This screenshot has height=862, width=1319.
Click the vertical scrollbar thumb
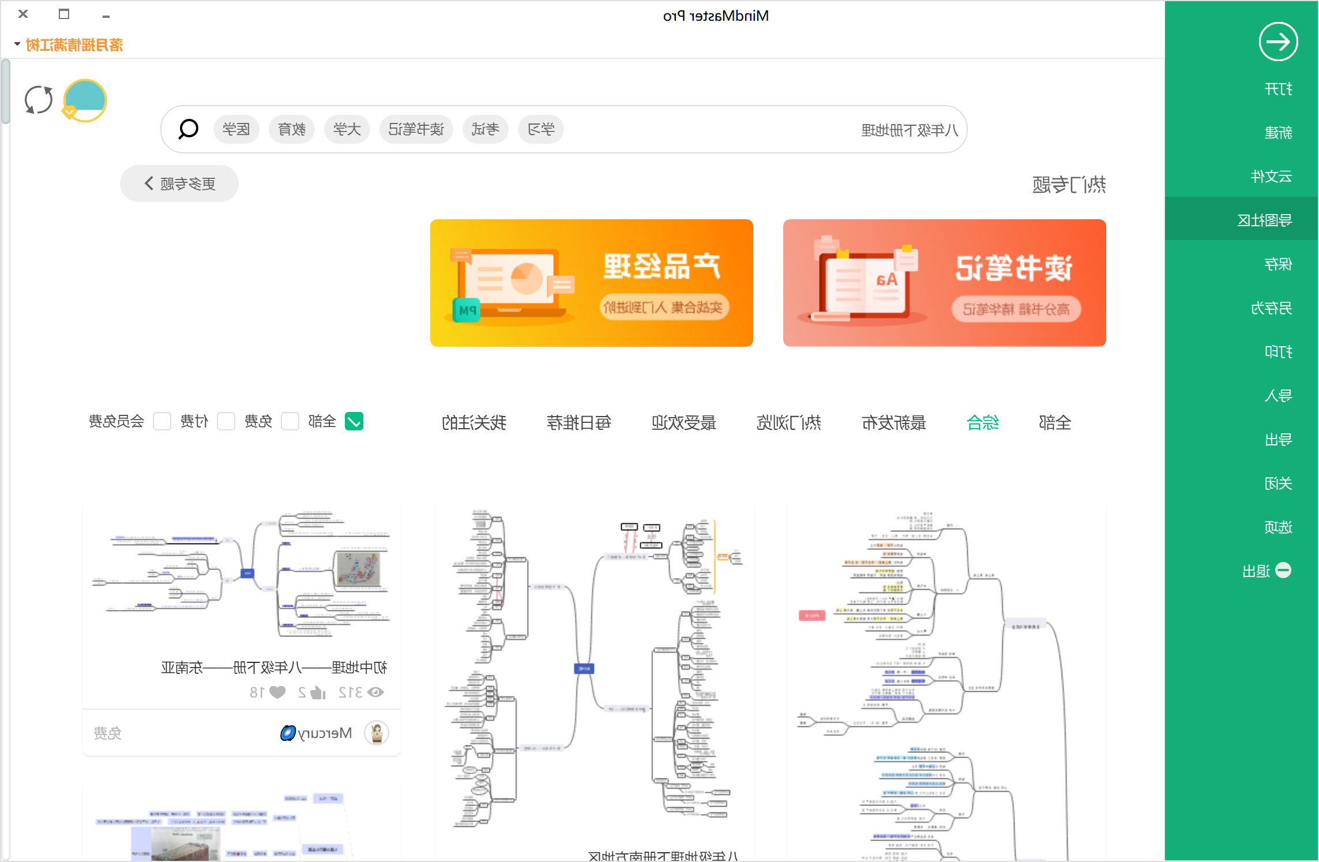[5, 92]
